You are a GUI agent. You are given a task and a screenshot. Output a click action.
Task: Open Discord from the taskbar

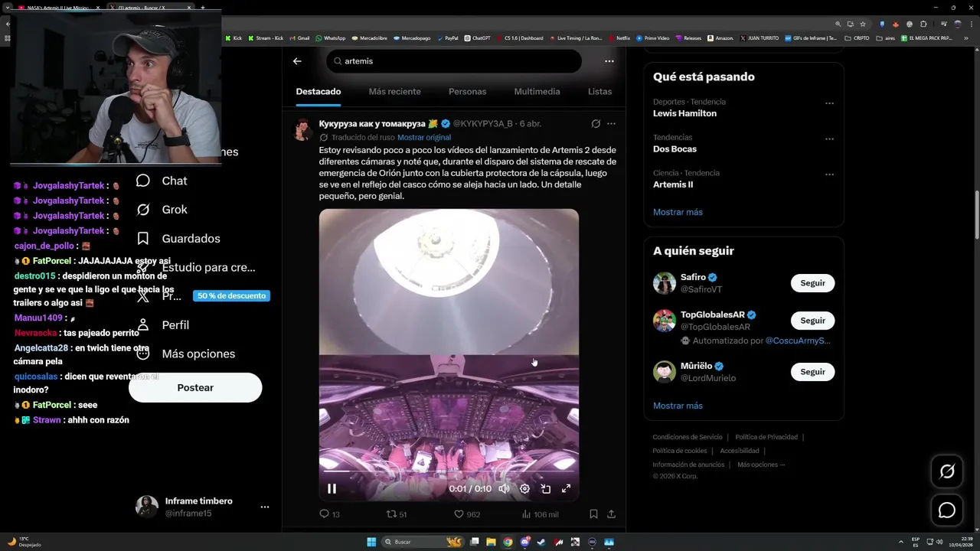pyautogui.click(x=524, y=542)
